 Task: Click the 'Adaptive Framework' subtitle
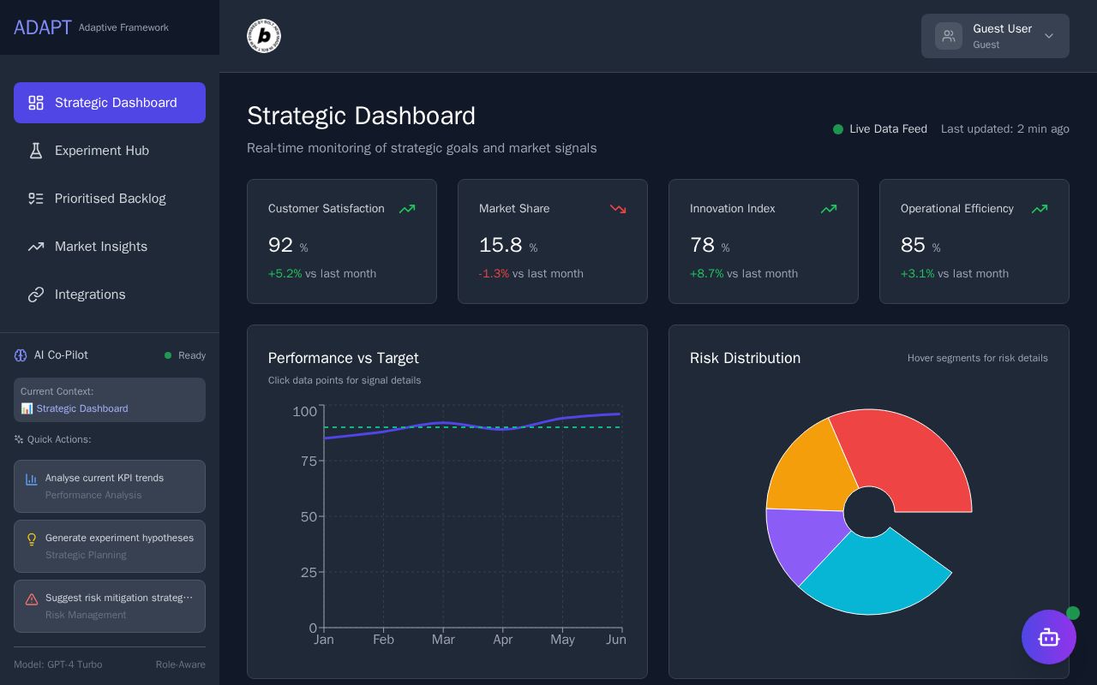click(x=123, y=27)
